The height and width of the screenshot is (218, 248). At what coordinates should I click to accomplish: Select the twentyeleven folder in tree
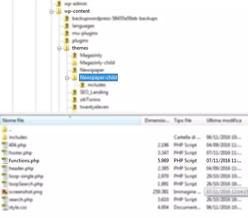[x=94, y=107]
